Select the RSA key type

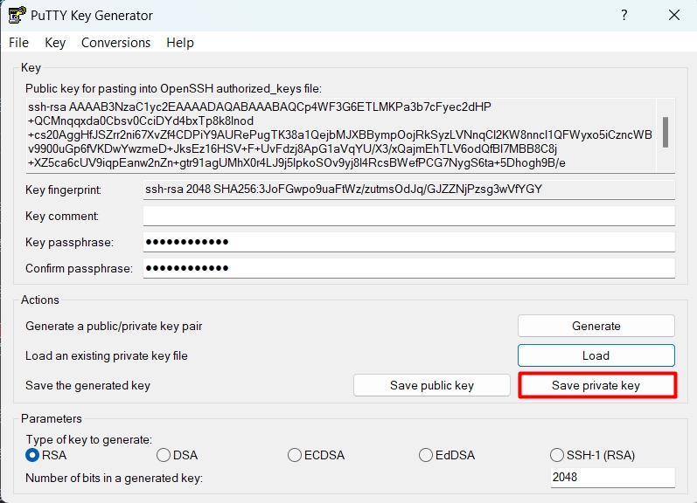33,455
